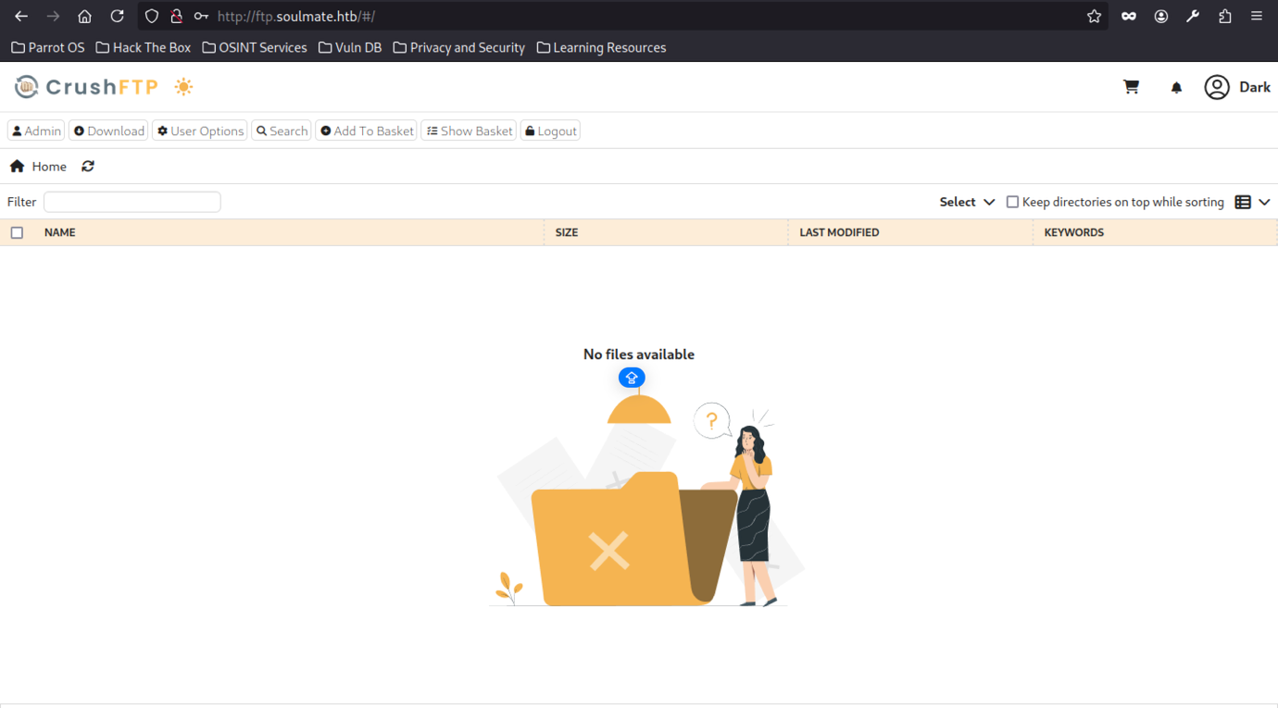Viewport: 1278px width, 708px height.
Task: Sort files by the Last Modified column
Action: pos(839,232)
